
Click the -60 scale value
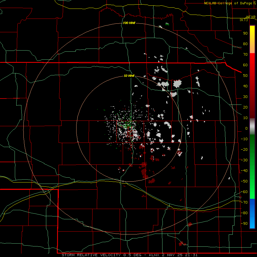[x=244, y=192]
